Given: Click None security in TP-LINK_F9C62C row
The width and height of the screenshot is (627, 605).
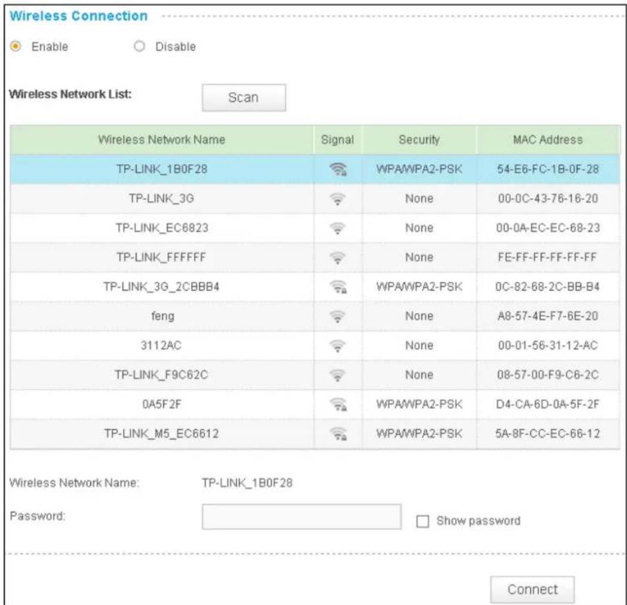Looking at the screenshot, I should tap(419, 375).
